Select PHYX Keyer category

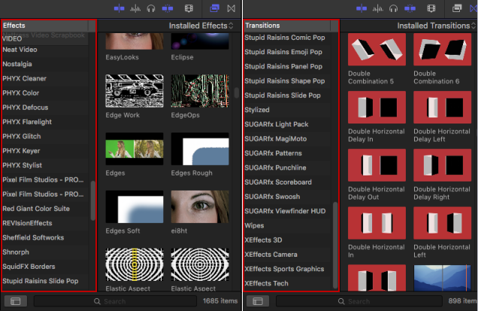click(x=45, y=151)
